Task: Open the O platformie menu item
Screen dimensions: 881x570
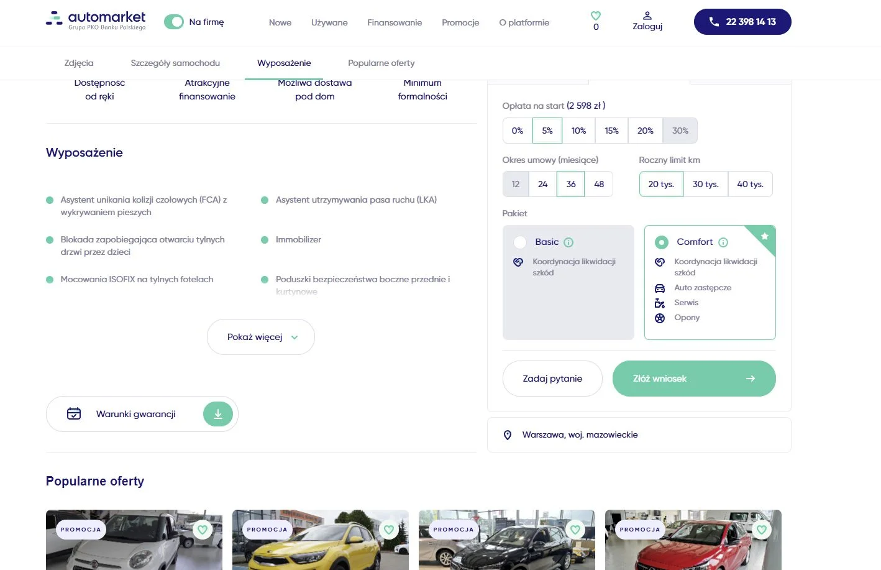Action: (x=524, y=22)
